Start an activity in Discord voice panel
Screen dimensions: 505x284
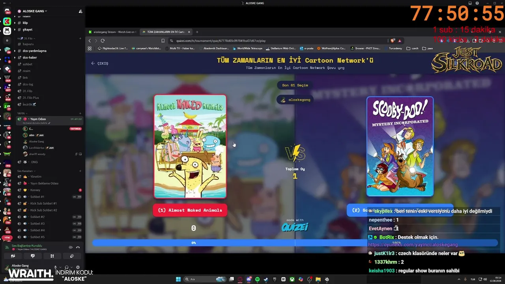click(52, 256)
